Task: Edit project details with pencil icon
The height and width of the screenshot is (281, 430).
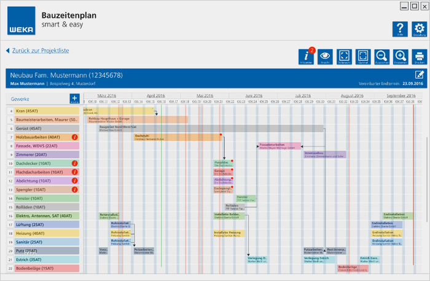Action: point(420,75)
